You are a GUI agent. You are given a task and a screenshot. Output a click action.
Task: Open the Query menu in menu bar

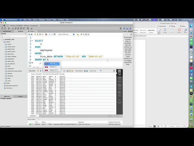click(x=35, y=20)
